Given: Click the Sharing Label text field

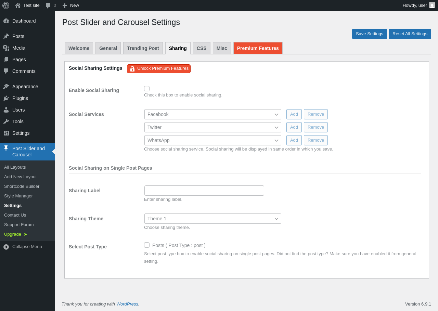Looking at the screenshot, I should coord(204,191).
